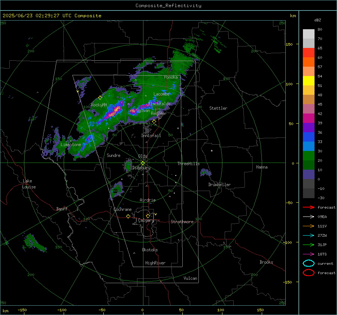This screenshot has height=315, width=337.
Task: Click the 18TS legend text
Action: 322,254
